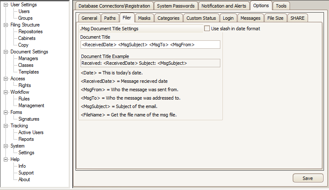Screen dimensions: 329x190
Task: Click the Save button
Action: pyautogui.click(x=308, y=178)
